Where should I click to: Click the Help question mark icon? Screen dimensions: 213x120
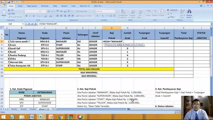coord(201,6)
